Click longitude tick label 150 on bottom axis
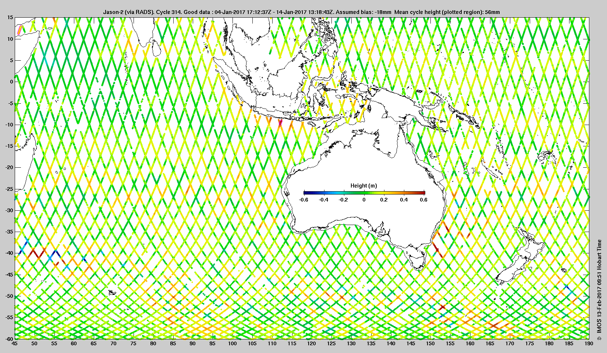Viewport: 607px width, 353px height. click(x=430, y=343)
